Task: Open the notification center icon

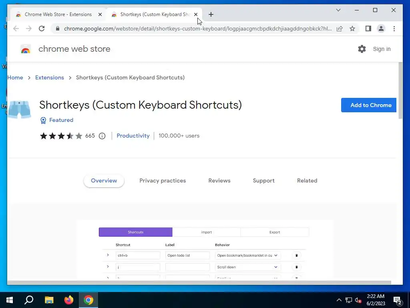Action: point(398,300)
